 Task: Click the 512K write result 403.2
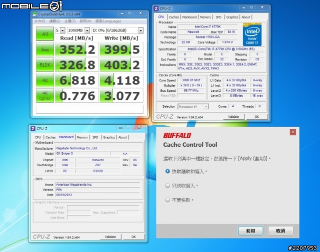pos(121,65)
